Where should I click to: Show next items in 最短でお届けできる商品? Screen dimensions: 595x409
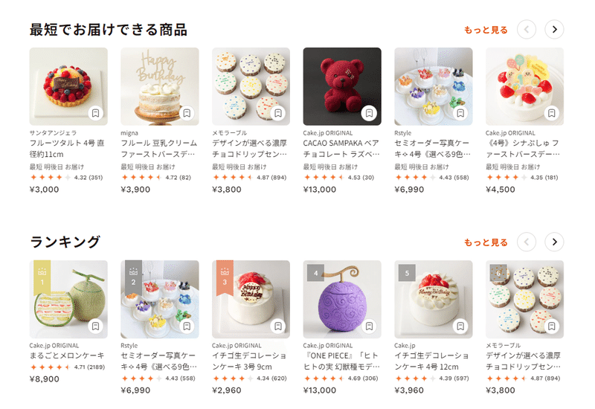[x=554, y=30]
